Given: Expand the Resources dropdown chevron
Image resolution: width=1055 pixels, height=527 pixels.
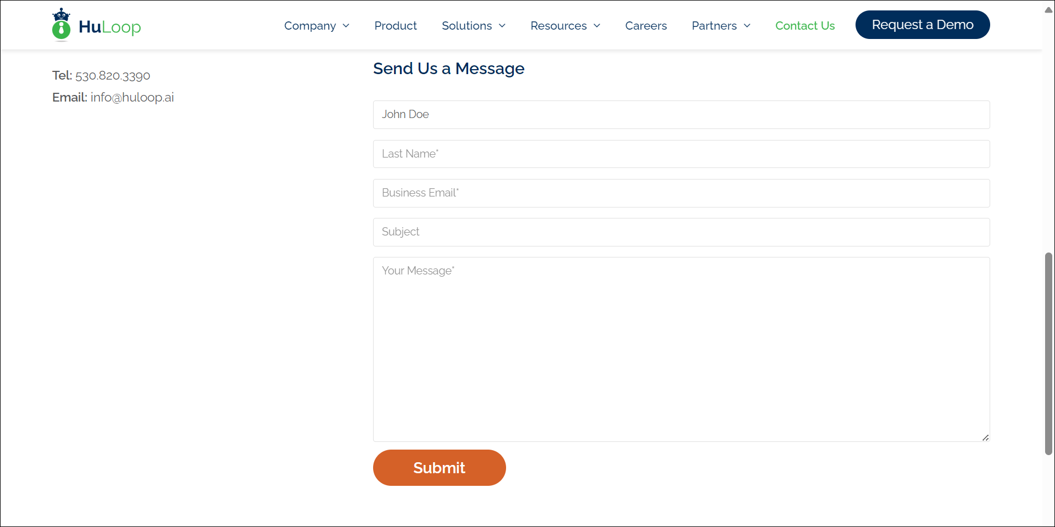Looking at the screenshot, I should [x=597, y=26].
